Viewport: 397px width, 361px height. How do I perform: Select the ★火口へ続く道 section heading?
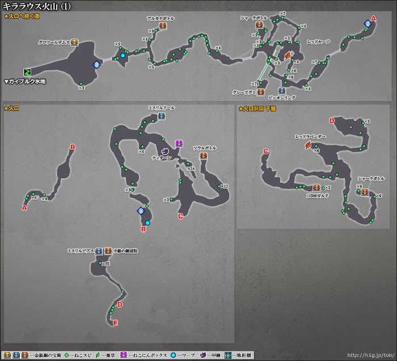pos(22,16)
